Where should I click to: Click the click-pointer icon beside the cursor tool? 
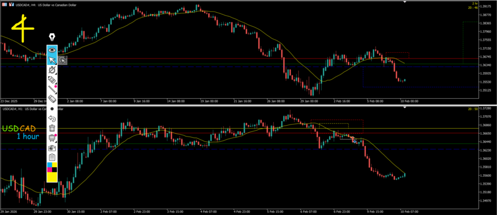pyautogui.click(x=63, y=60)
